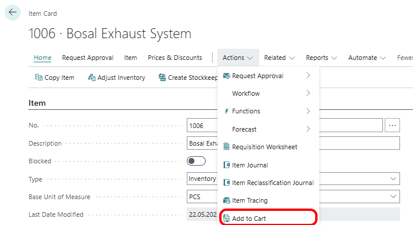The width and height of the screenshot is (413, 225).
Task: Click Copy Item button label
Action: coord(60,78)
